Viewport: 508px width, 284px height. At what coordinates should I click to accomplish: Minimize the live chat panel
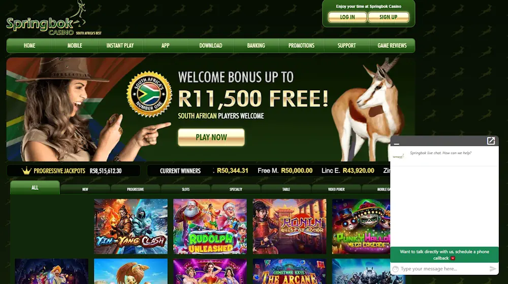point(397,144)
